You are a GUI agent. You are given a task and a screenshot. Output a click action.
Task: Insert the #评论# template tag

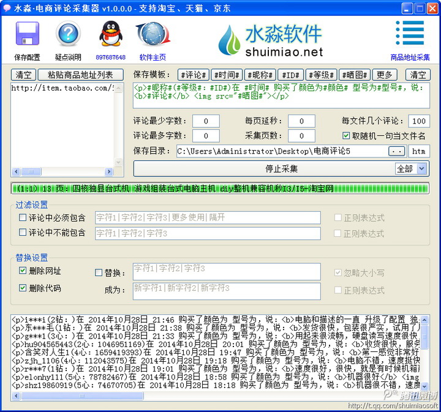coord(193,75)
